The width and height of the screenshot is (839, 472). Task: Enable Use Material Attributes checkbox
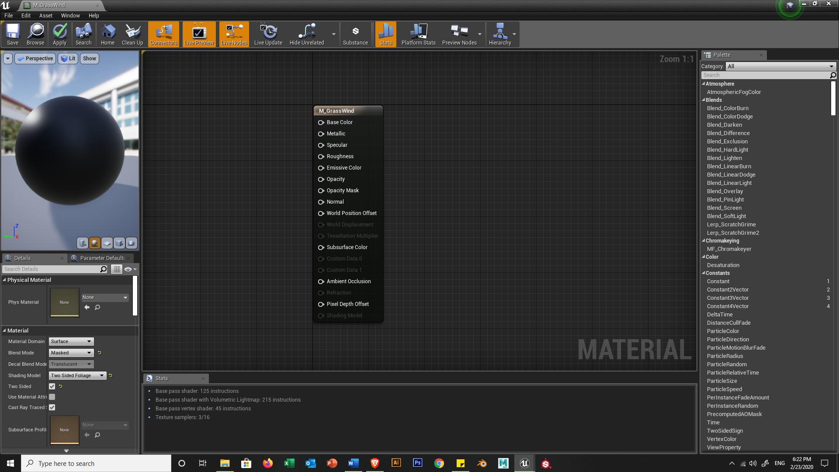(52, 397)
